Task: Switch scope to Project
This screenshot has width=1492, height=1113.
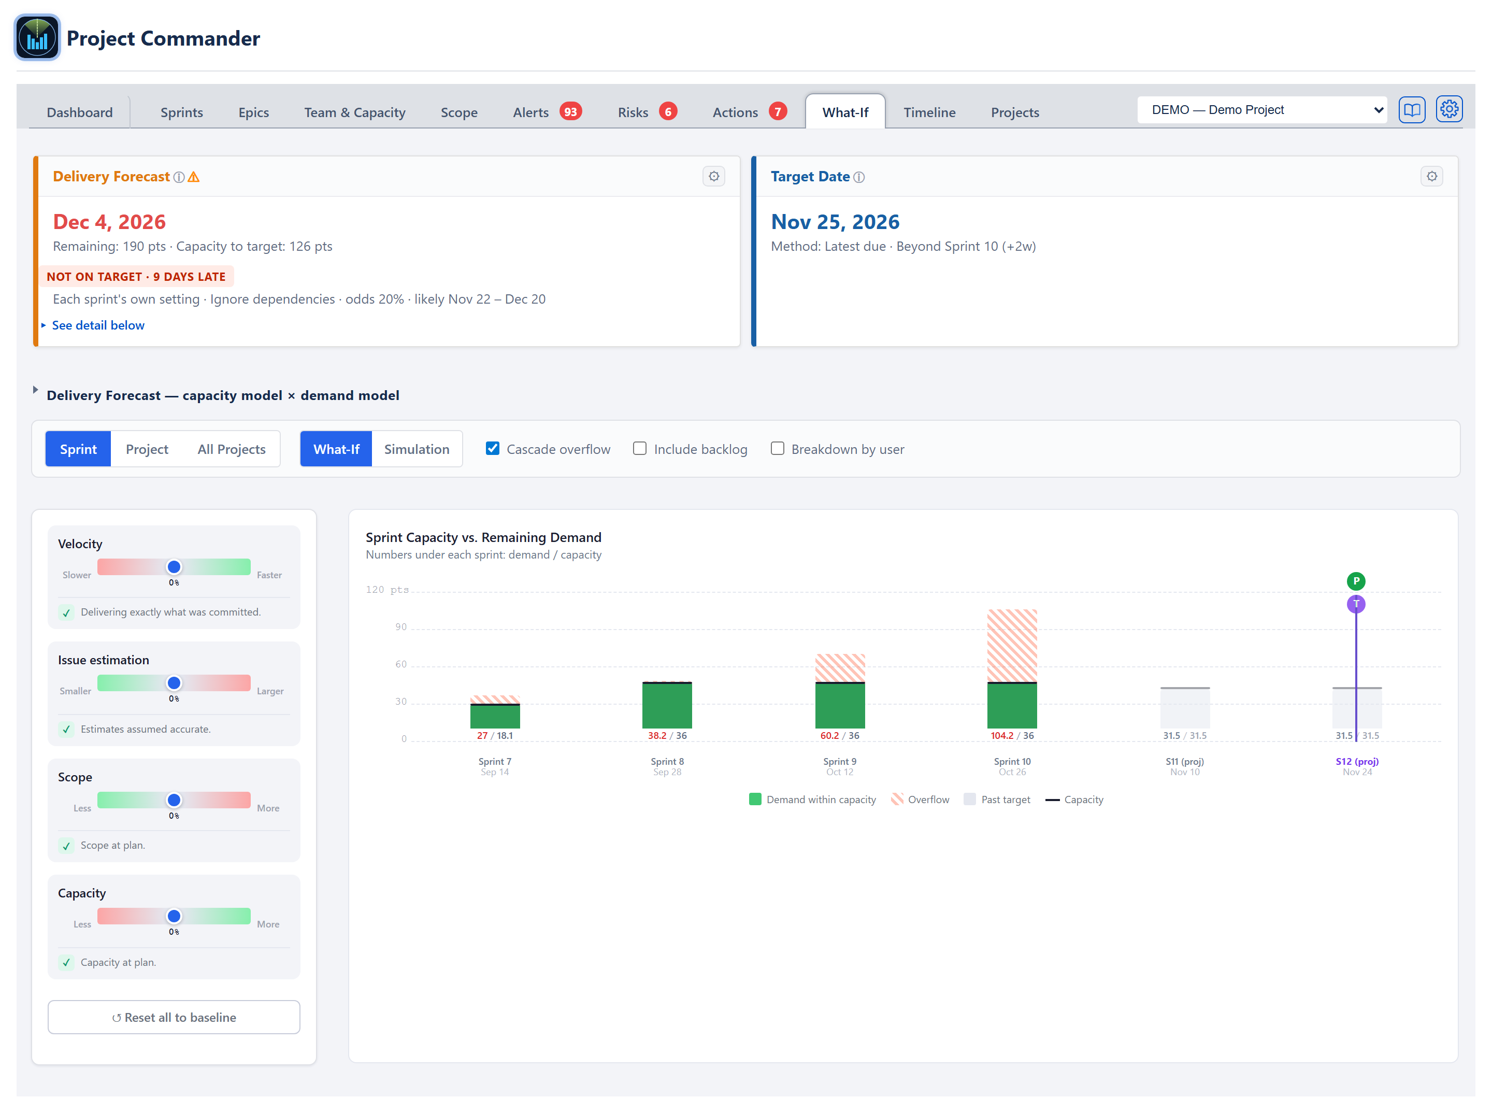Action: pos(147,449)
